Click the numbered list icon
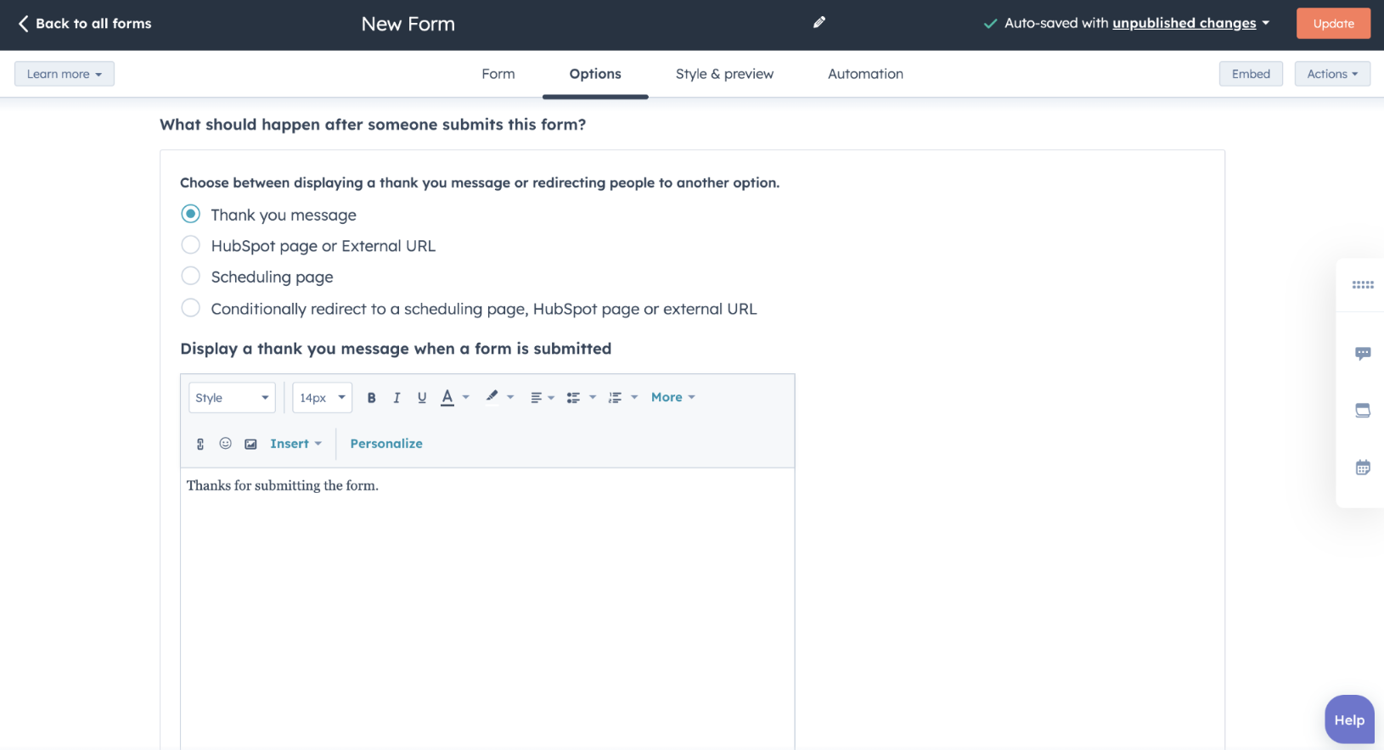This screenshot has height=750, width=1384. click(x=615, y=398)
